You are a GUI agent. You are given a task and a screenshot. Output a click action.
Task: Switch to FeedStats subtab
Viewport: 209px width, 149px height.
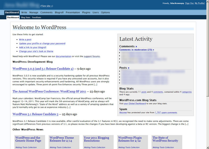(37, 18)
